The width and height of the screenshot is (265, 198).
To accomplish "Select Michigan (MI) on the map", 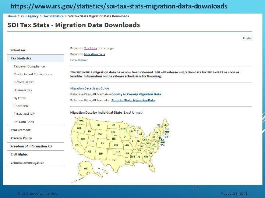I will [140, 134].
